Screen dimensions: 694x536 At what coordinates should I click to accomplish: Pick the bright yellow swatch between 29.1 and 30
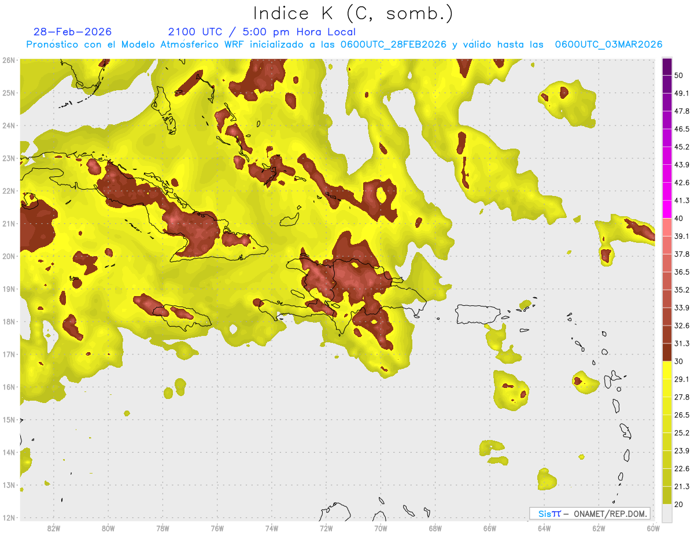tap(667, 370)
